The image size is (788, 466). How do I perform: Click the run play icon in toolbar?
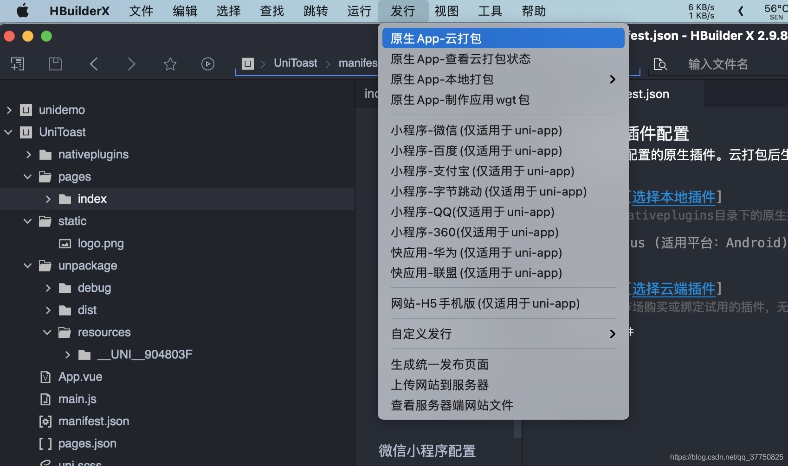pyautogui.click(x=208, y=63)
